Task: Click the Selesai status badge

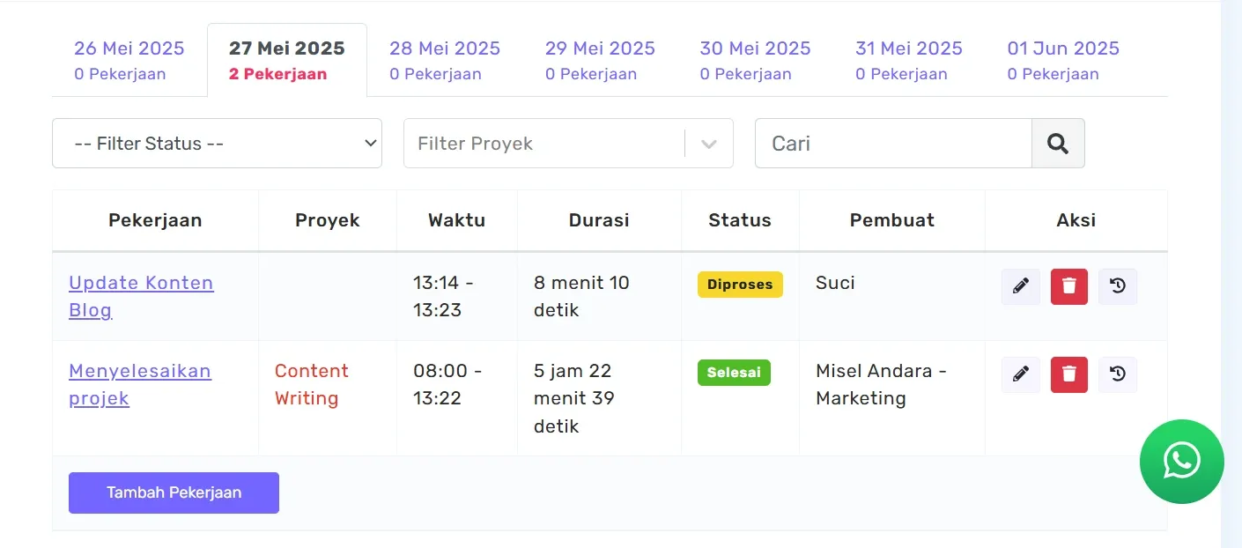Action: [x=734, y=373]
